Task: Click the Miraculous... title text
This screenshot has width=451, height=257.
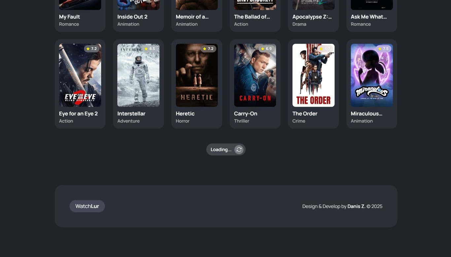Action: tap(366, 113)
